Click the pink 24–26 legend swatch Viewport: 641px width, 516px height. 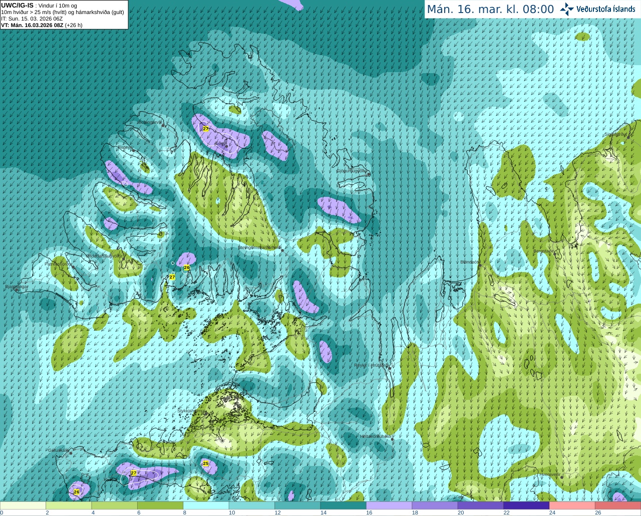click(x=572, y=505)
